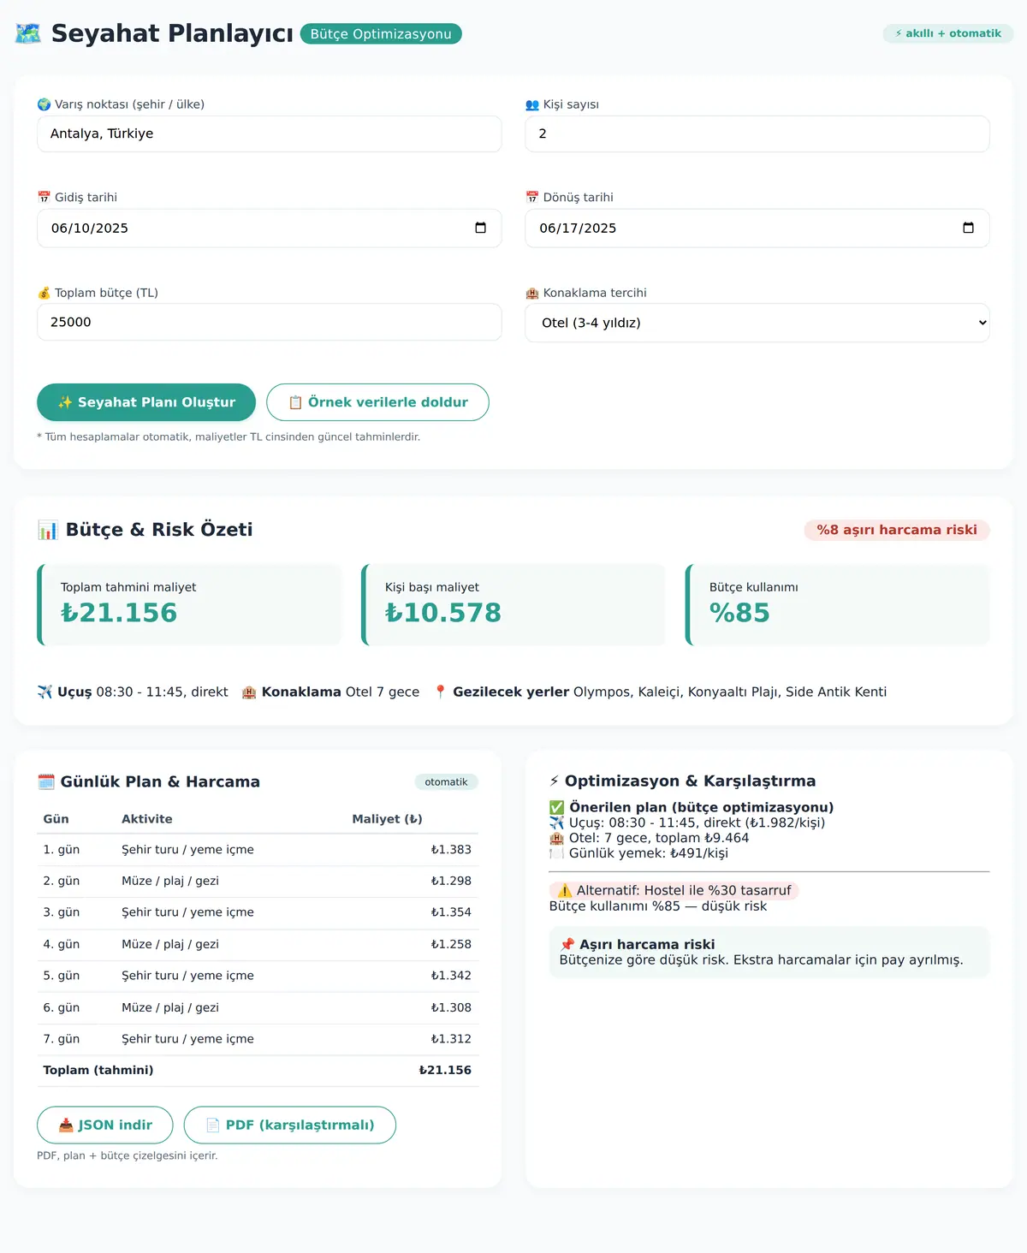Image resolution: width=1027 pixels, height=1253 pixels.
Task: Click the airplane icon before Uçuş 08:30
Action: 45,692
